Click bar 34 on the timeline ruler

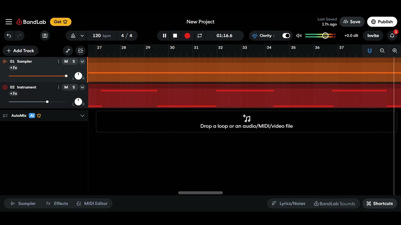tap(269, 48)
